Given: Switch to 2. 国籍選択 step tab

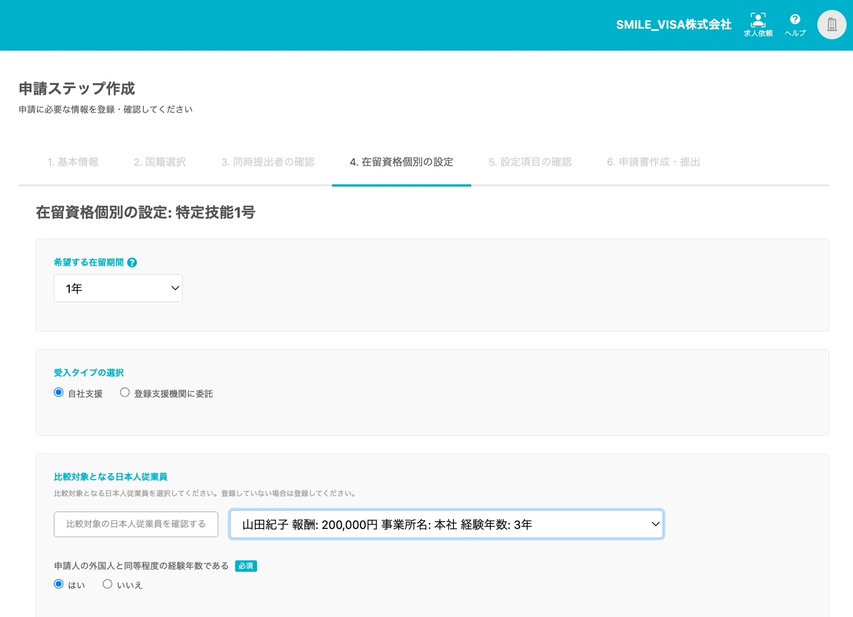Looking at the screenshot, I should [160, 162].
